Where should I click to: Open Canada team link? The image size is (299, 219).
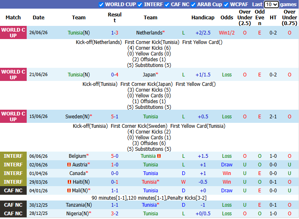tap(78, 173)
